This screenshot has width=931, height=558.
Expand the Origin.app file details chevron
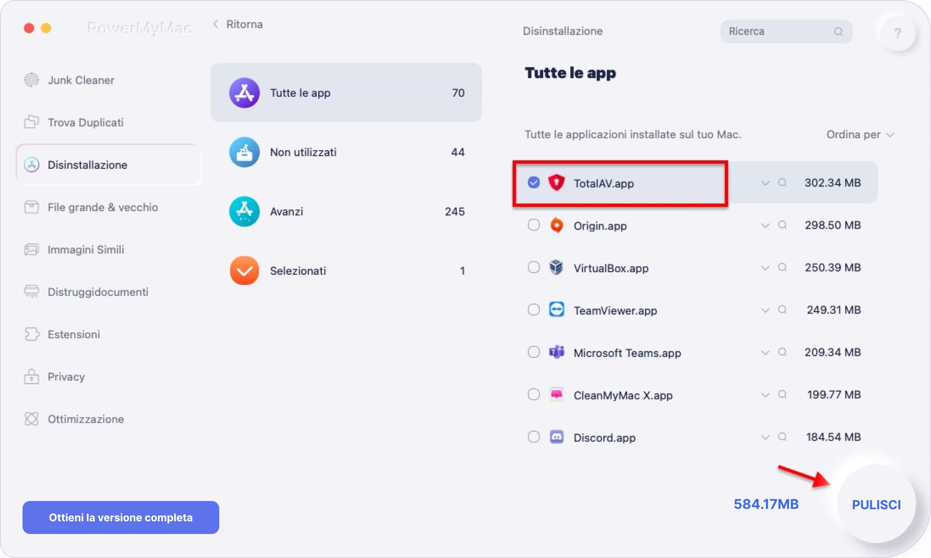pos(765,226)
